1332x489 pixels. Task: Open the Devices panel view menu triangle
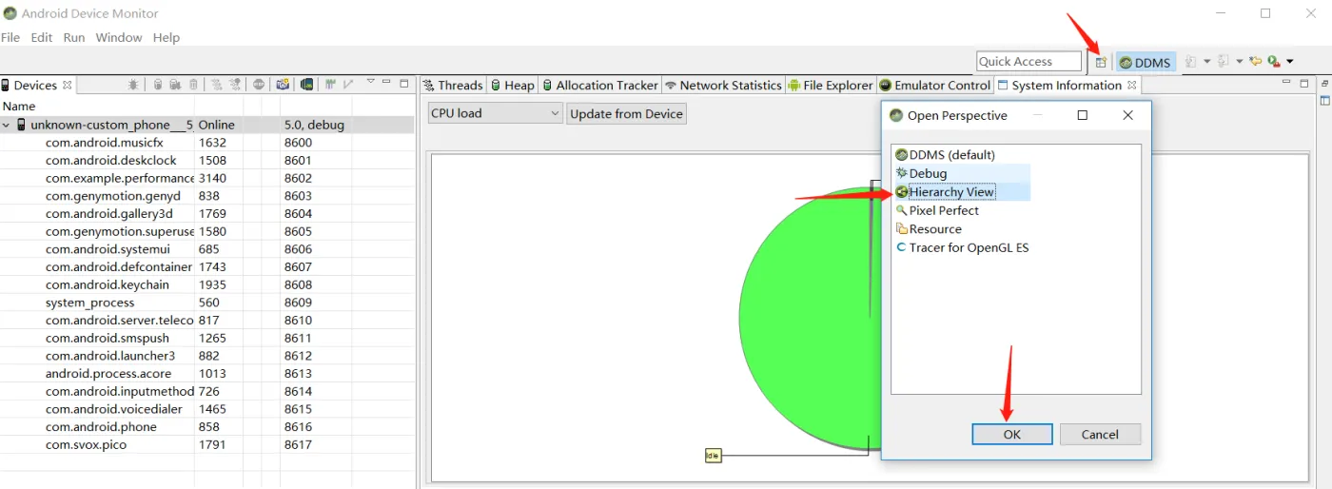pos(371,81)
